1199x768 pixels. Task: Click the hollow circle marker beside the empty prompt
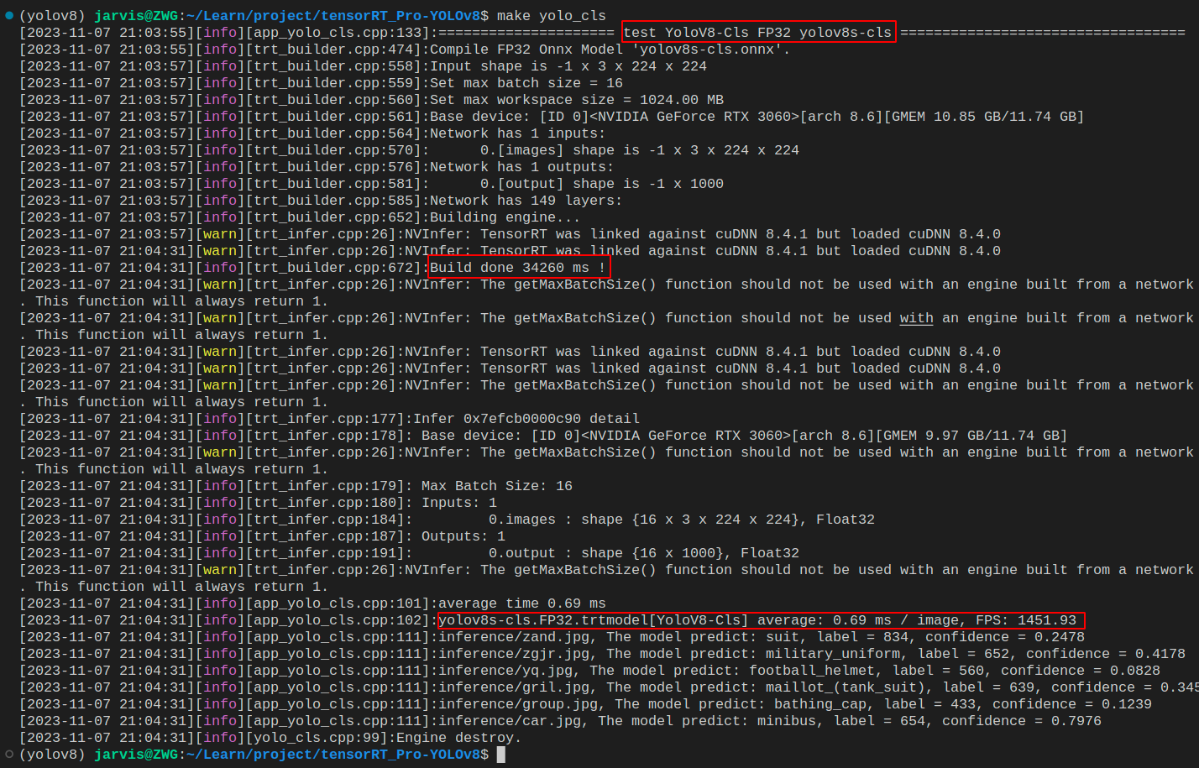click(9, 754)
